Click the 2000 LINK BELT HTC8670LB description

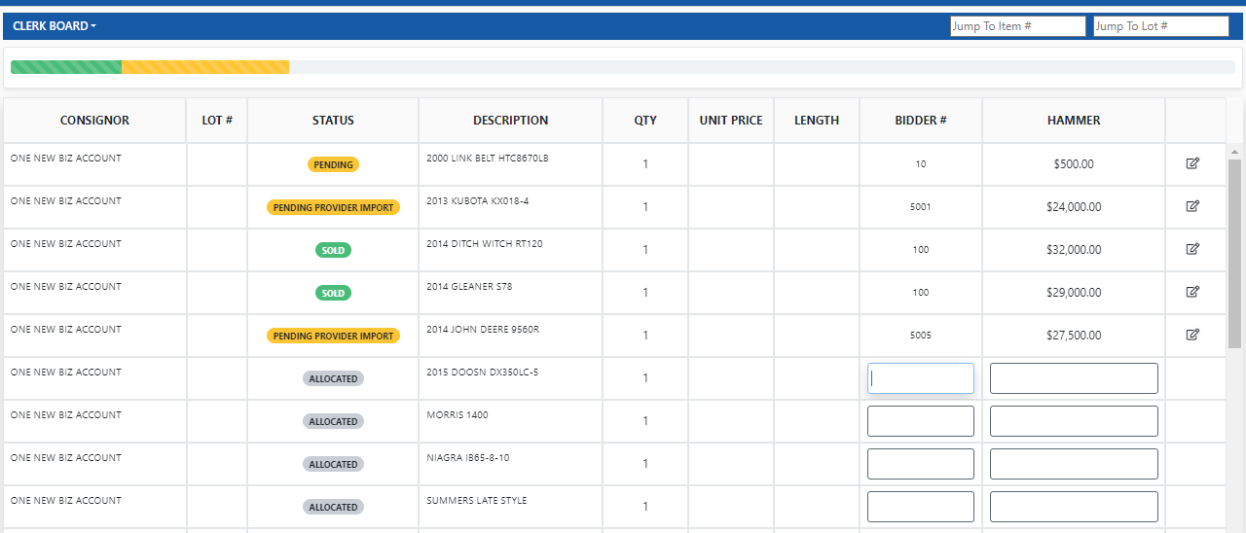pos(488,158)
